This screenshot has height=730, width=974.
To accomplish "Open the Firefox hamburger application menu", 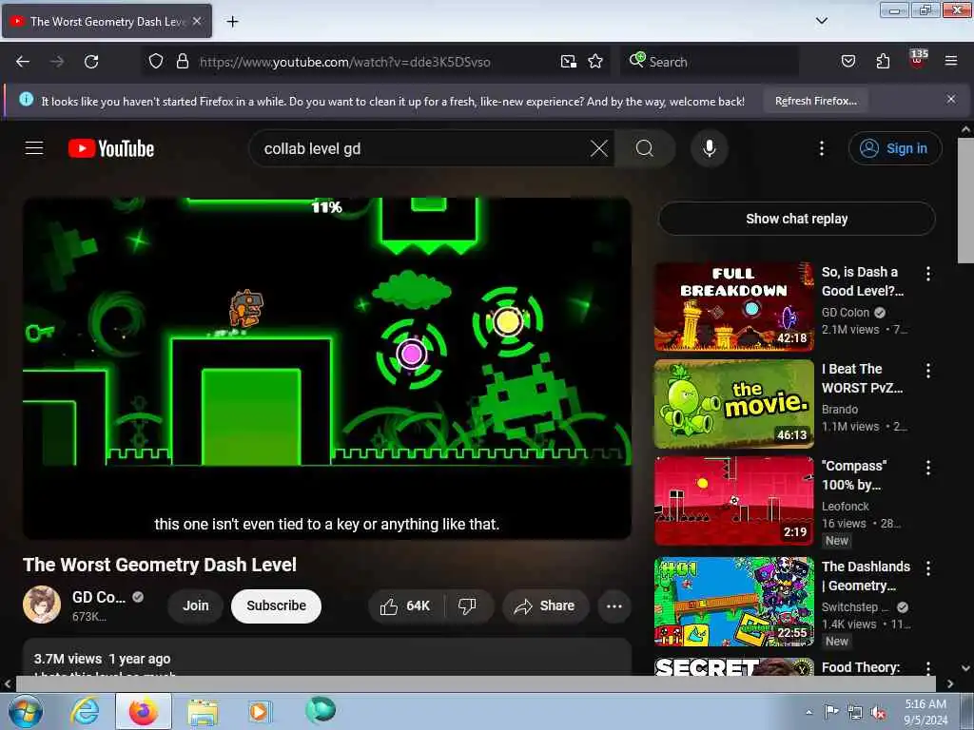I will (x=950, y=61).
